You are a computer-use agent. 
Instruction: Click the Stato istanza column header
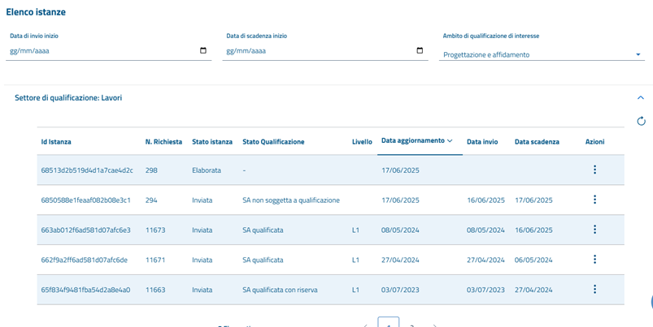[211, 142]
